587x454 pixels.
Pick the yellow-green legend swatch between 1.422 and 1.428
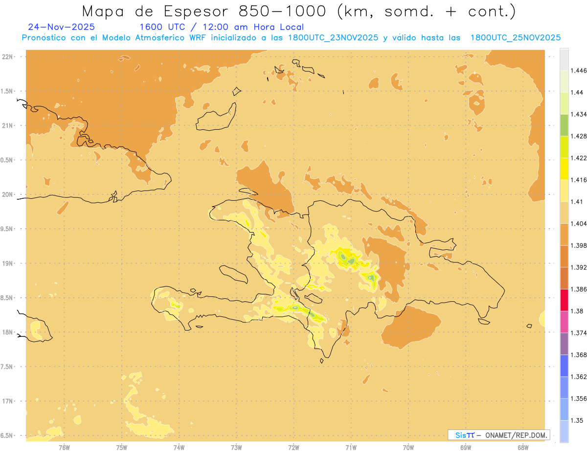click(564, 147)
